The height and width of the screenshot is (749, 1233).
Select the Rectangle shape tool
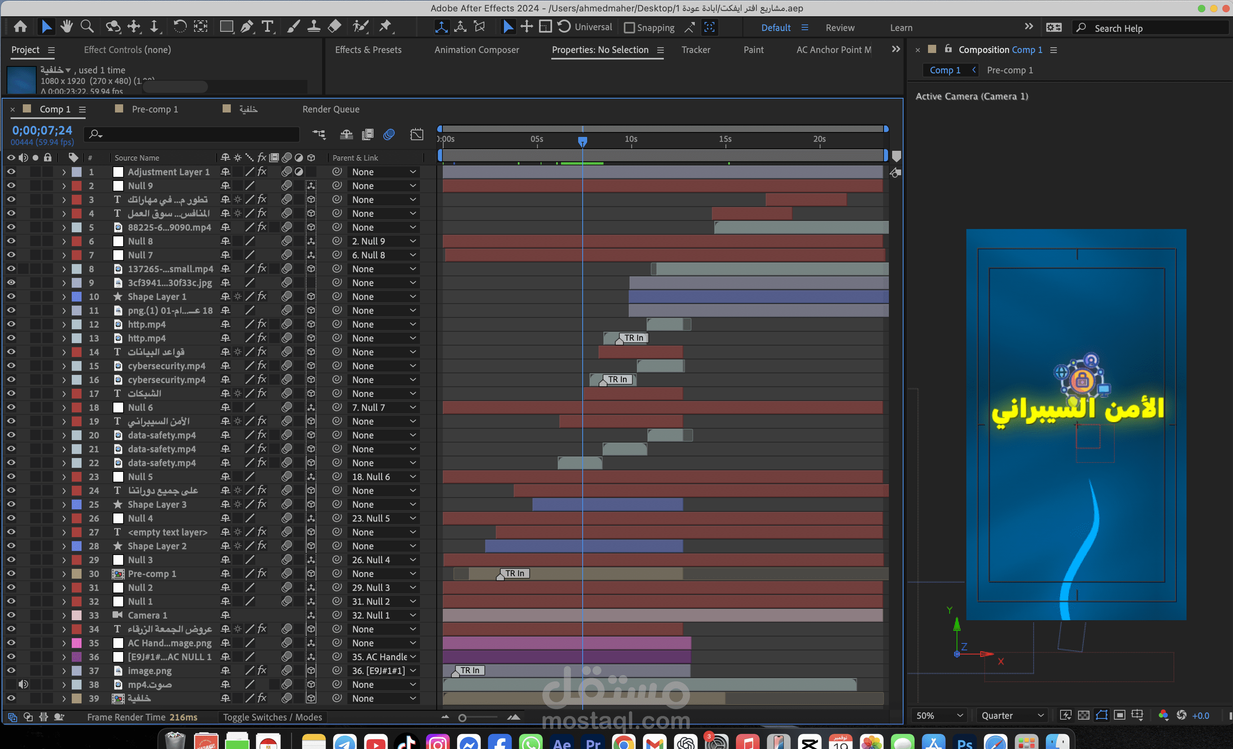pyautogui.click(x=226, y=26)
